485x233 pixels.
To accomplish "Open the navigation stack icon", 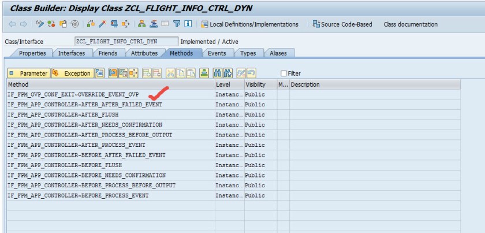I will 154,24.
